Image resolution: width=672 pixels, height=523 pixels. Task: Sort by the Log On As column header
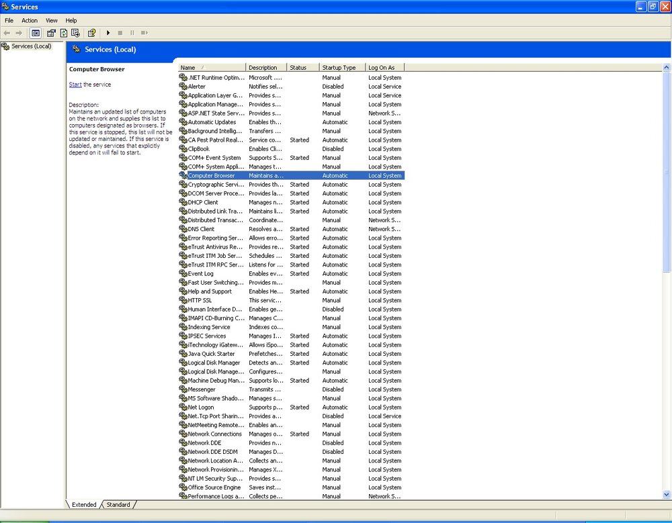click(x=385, y=67)
